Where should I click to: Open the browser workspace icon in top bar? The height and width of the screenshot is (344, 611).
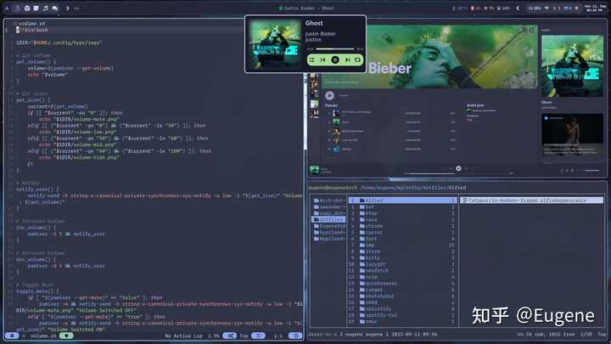(27, 8)
